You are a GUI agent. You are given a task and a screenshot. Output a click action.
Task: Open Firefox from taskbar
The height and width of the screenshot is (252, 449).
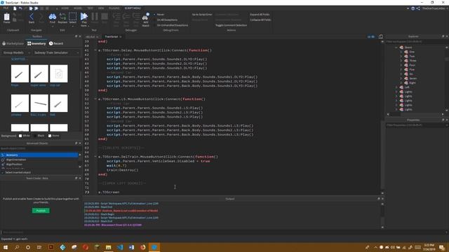pyautogui.click(x=143, y=247)
